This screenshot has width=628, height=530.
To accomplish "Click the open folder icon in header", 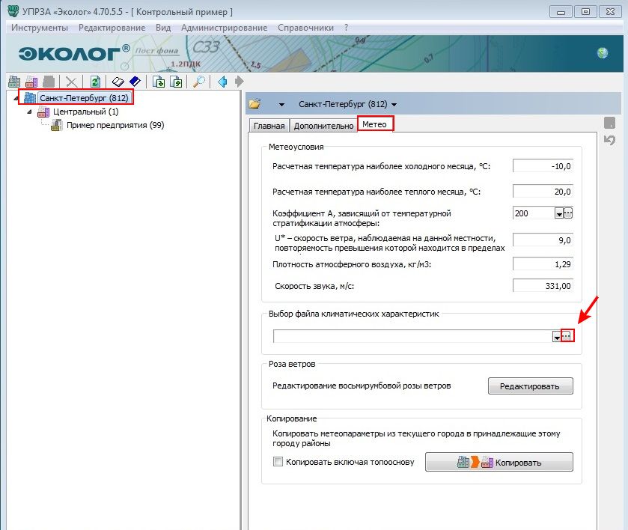I will tap(254, 104).
